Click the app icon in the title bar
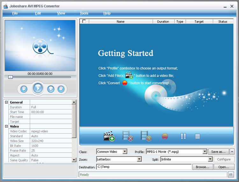239x182 pixels. tap(6, 6)
